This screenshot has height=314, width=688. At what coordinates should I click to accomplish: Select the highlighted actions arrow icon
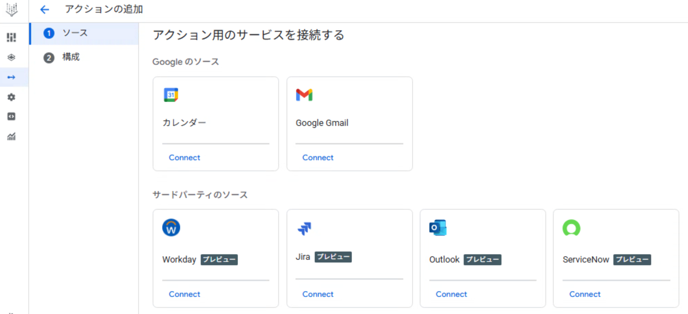11,77
